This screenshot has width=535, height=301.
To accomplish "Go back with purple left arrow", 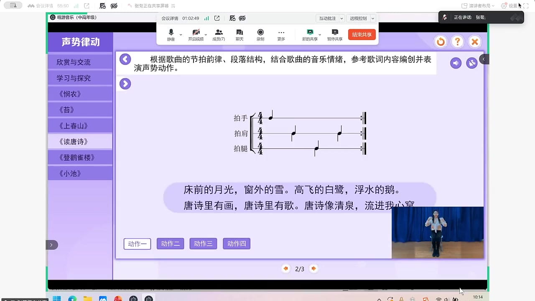I will (x=125, y=59).
